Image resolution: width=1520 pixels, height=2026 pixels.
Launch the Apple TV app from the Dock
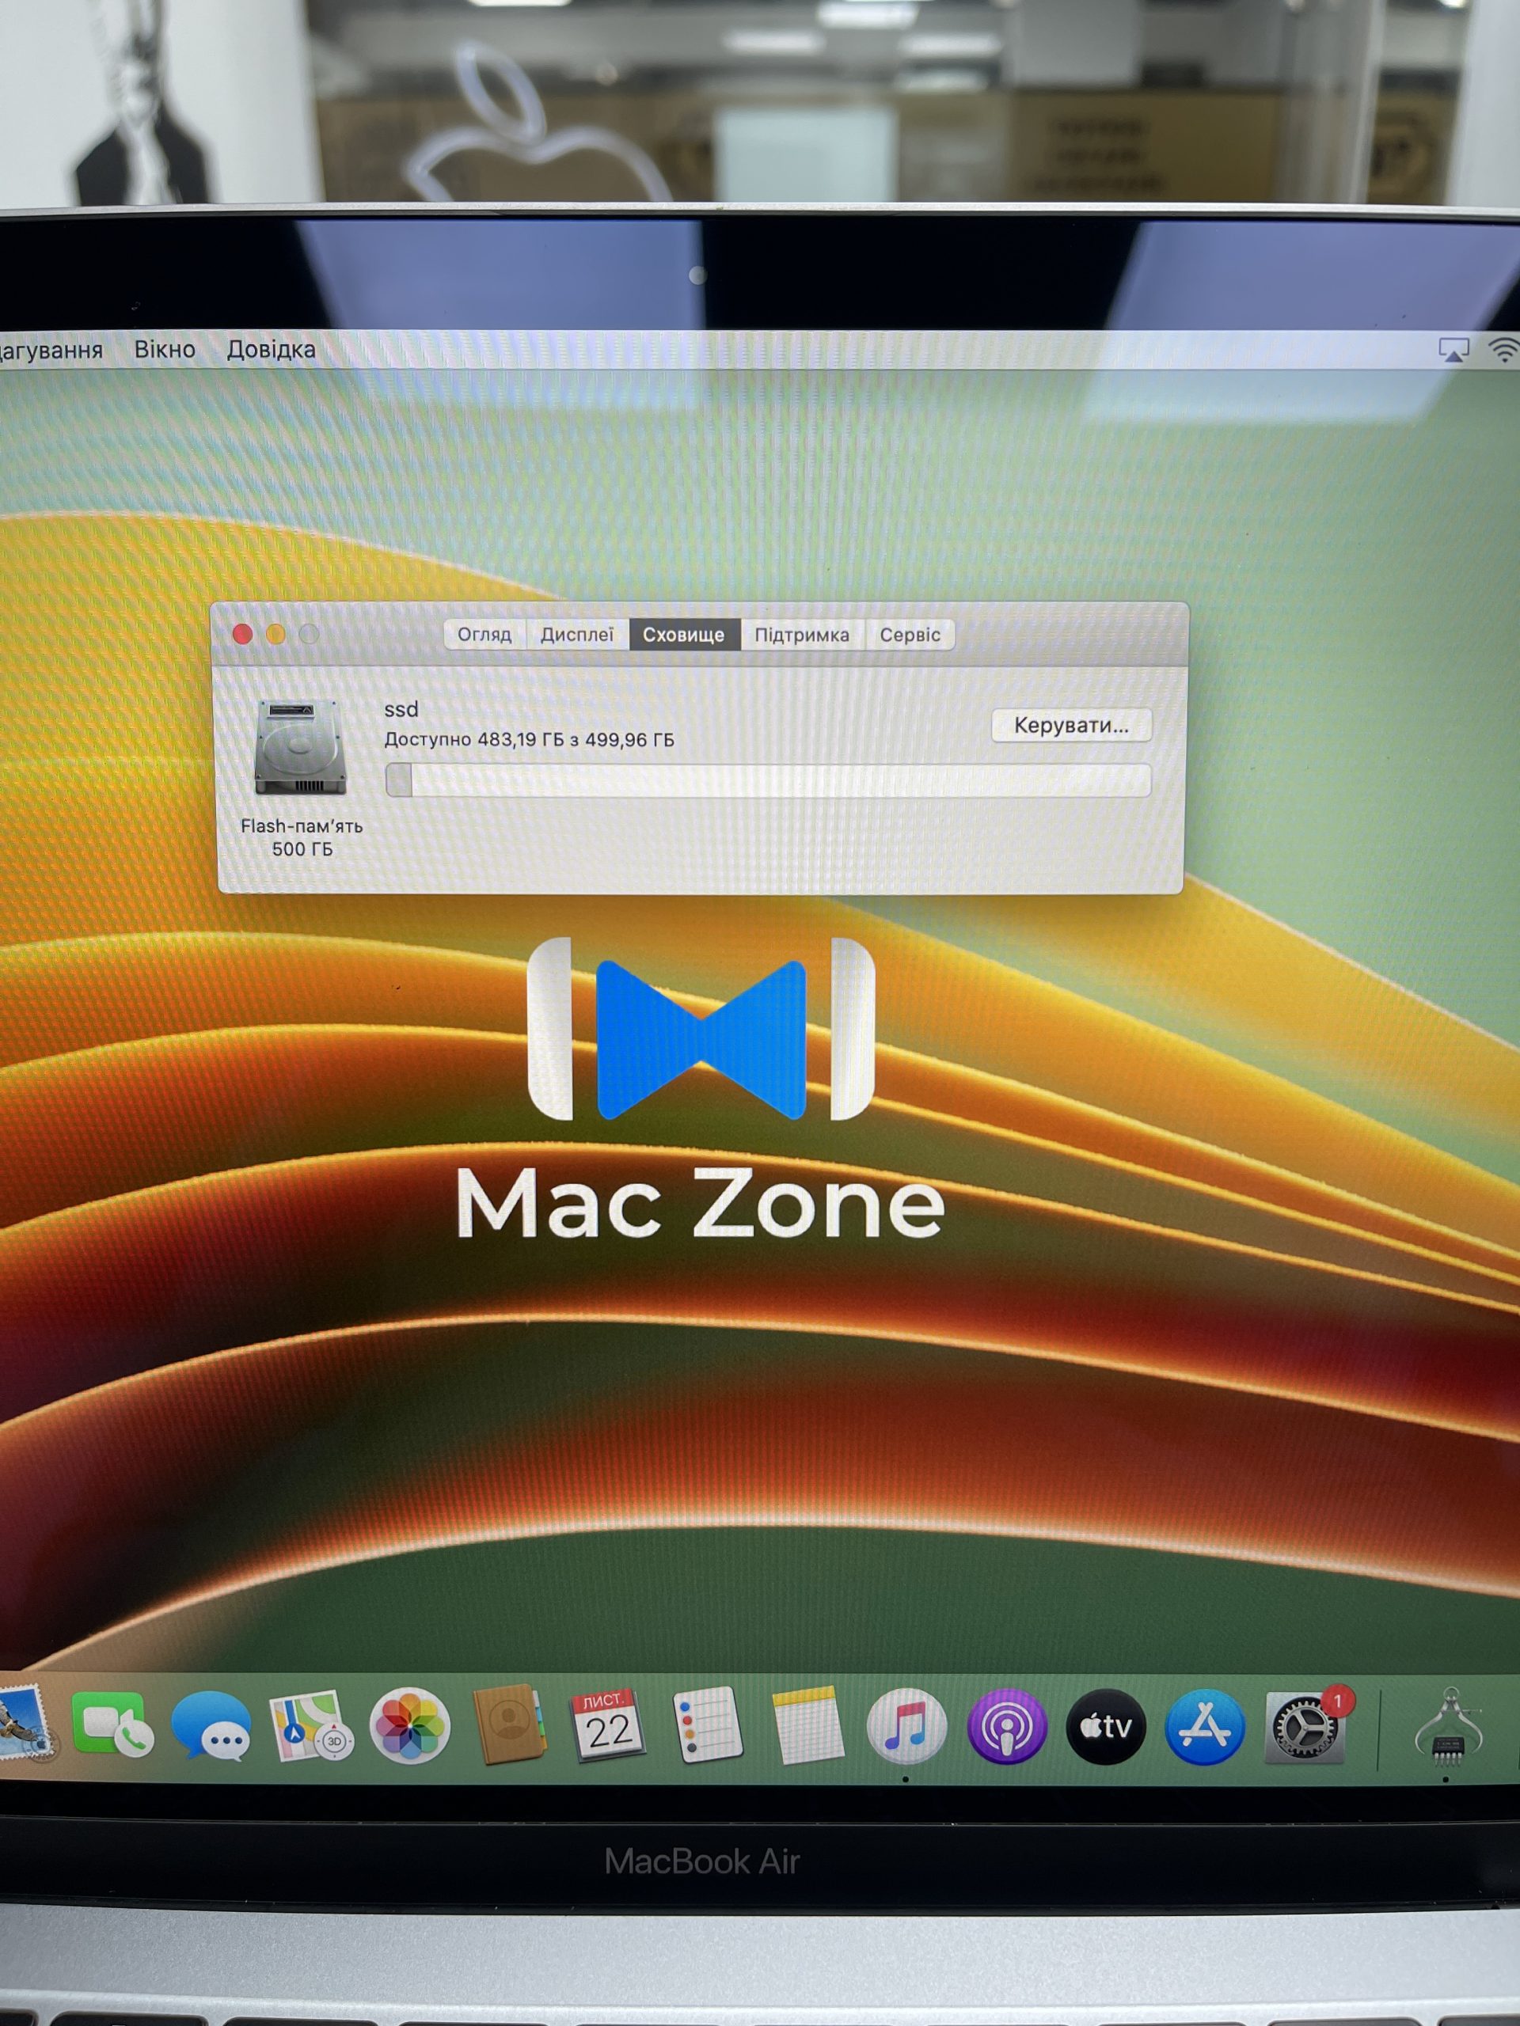pos(1106,1727)
